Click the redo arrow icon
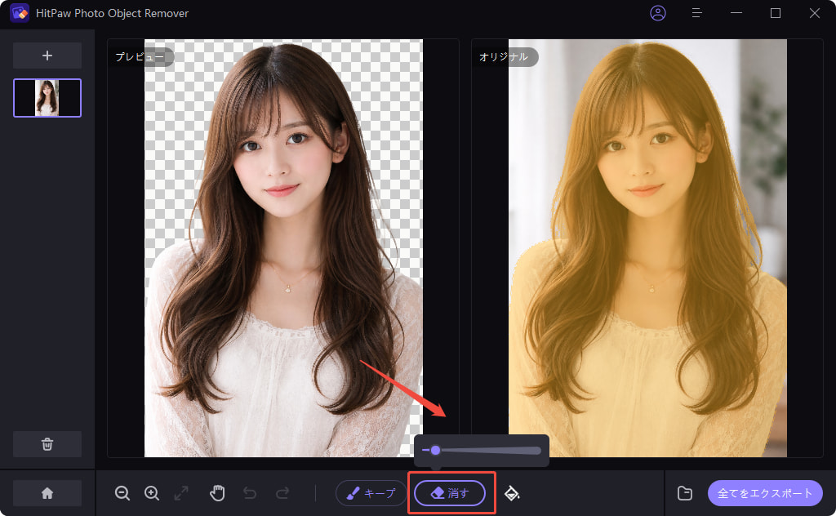 click(282, 493)
